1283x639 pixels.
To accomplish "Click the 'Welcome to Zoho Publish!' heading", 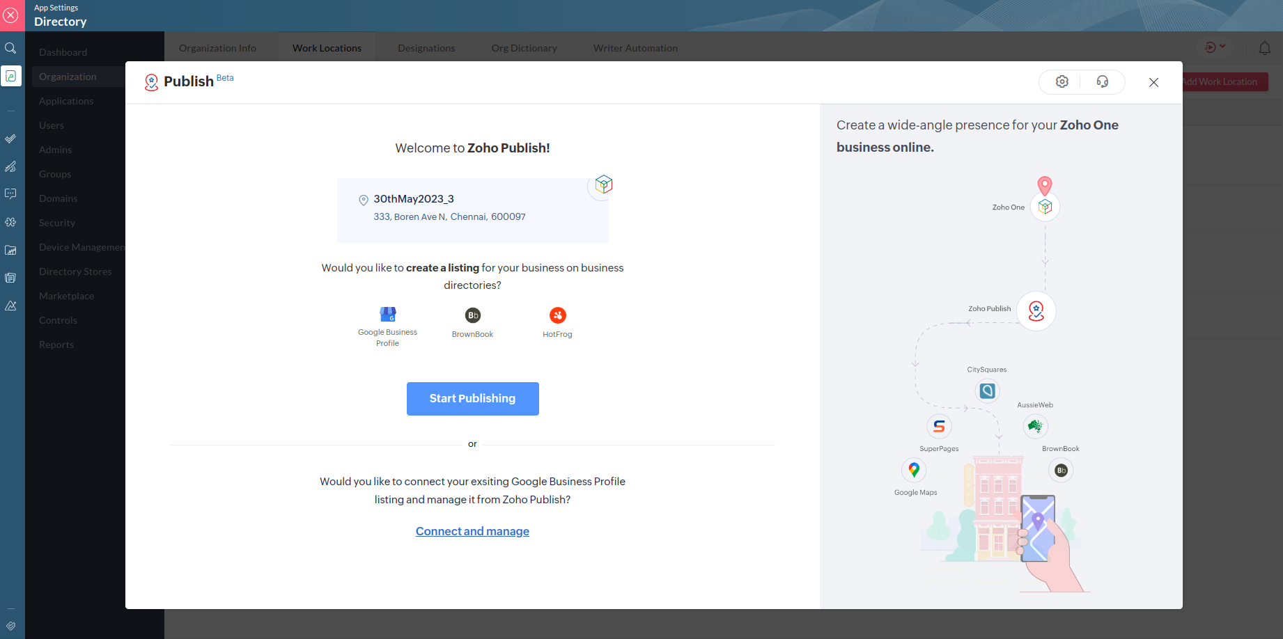I will pos(472,148).
